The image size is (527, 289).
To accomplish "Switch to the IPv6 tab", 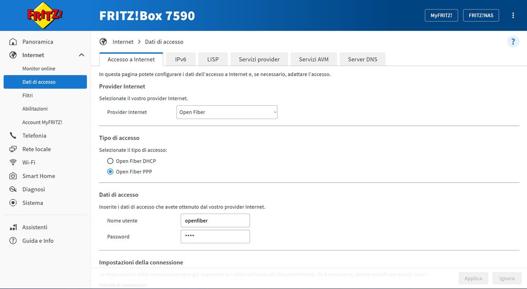I will pos(181,60).
